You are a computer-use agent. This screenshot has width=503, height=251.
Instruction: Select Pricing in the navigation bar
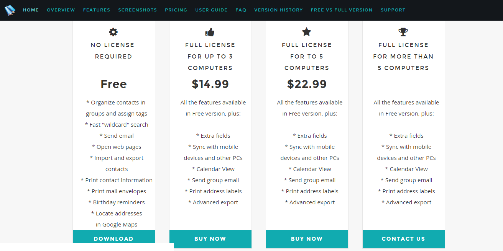click(x=176, y=10)
